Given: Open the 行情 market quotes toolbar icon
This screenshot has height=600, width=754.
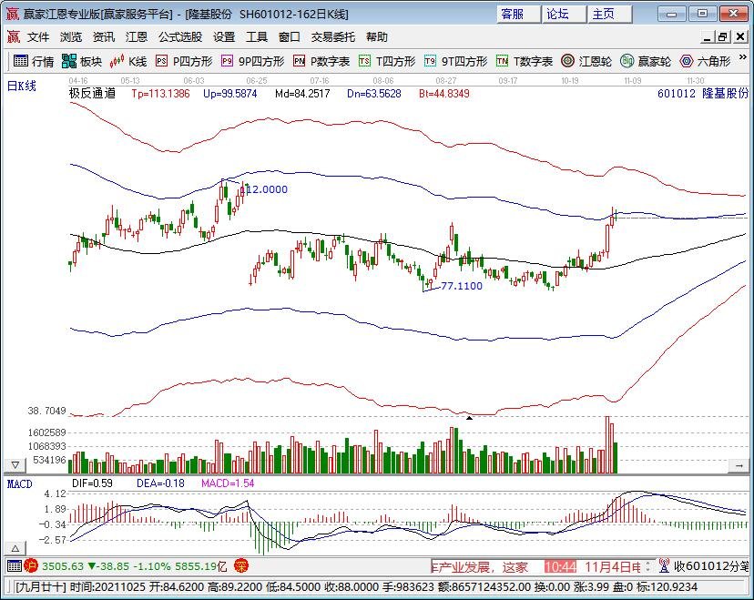Looking at the screenshot, I should pos(33,61).
